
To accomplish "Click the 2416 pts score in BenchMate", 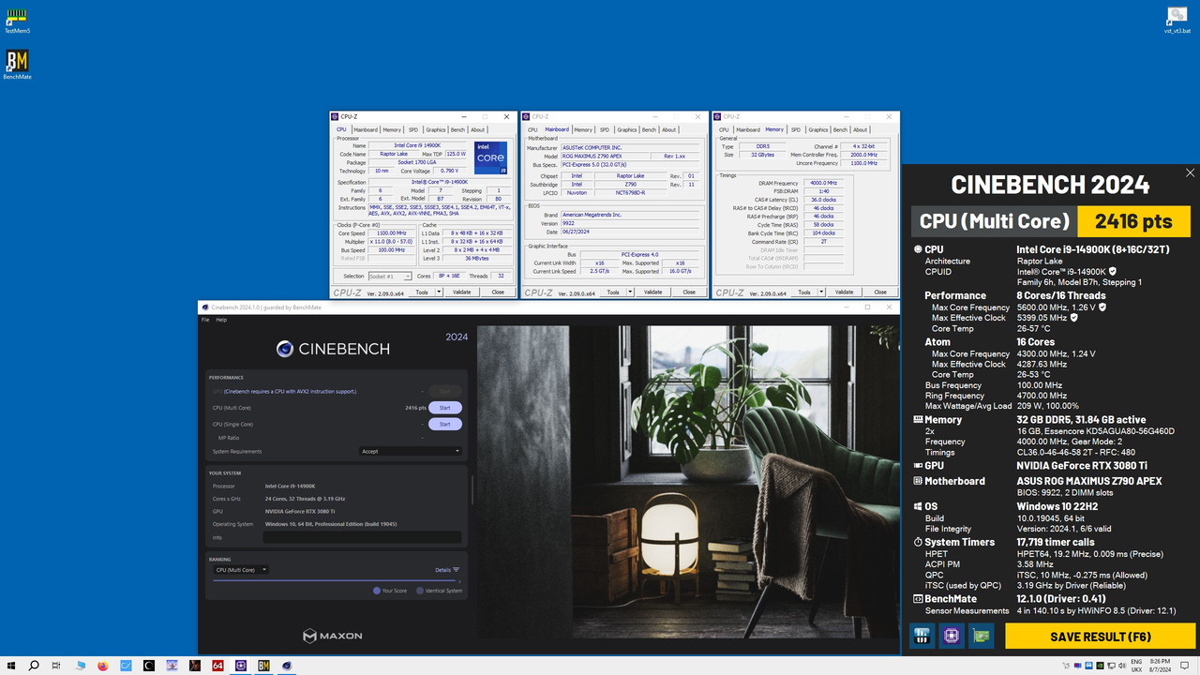I will (x=1134, y=221).
